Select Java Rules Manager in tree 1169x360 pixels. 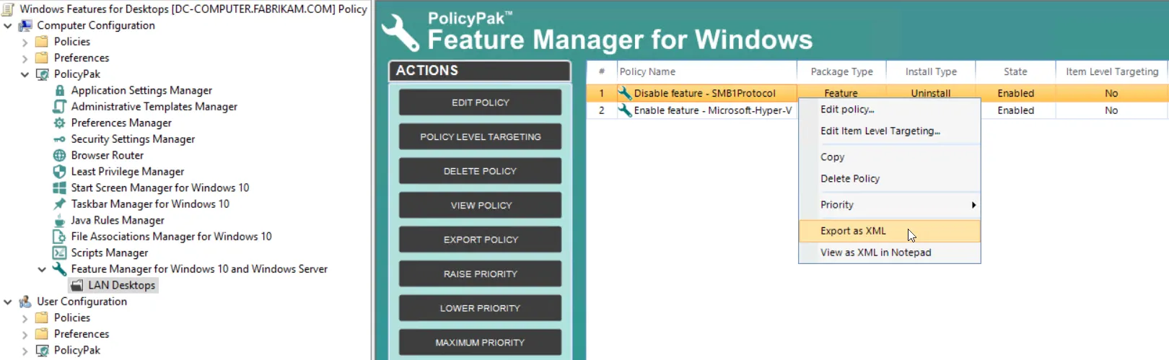click(x=118, y=220)
